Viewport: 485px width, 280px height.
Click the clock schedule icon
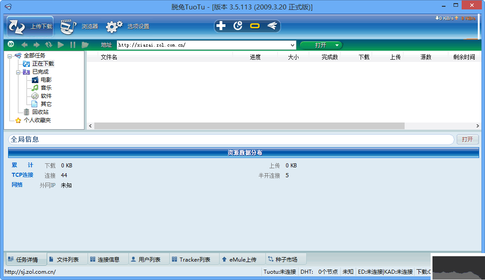[x=238, y=26]
